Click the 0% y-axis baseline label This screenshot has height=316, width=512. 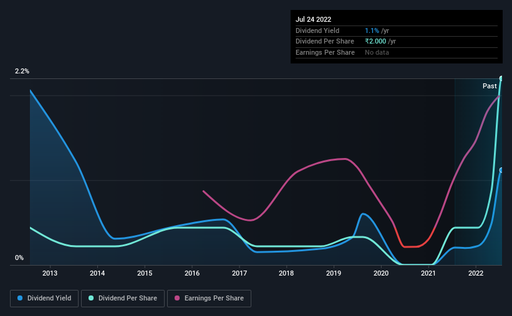(19, 258)
